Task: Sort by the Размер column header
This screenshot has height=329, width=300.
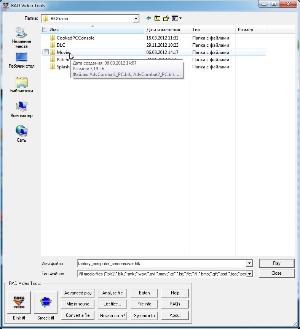Action: [251, 30]
